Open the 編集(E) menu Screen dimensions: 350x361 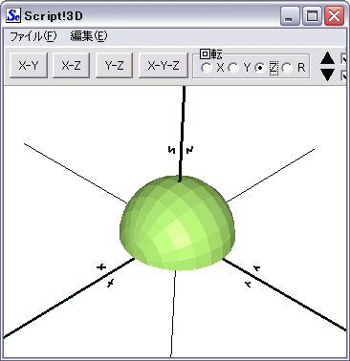(89, 36)
